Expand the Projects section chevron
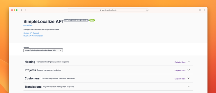Viewport: 216px width, 93px height. [188, 70]
